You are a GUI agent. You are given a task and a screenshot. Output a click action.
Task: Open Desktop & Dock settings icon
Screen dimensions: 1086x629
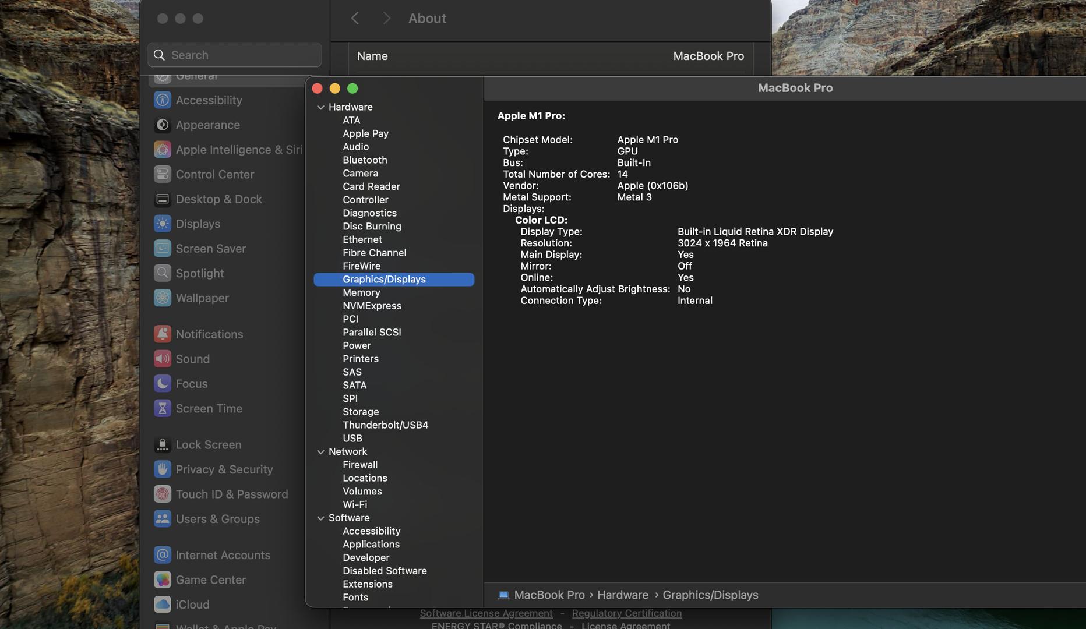pyautogui.click(x=163, y=199)
